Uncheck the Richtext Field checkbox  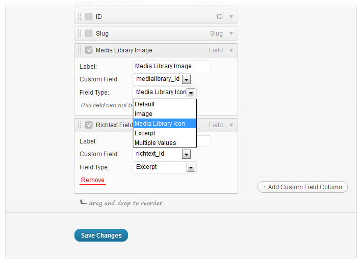[x=89, y=125]
